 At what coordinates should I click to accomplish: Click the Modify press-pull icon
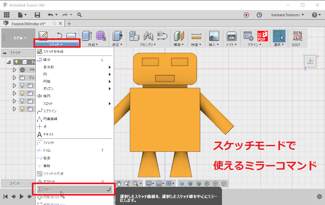point(118,36)
